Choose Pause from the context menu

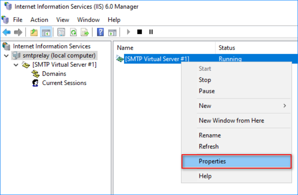237,91
